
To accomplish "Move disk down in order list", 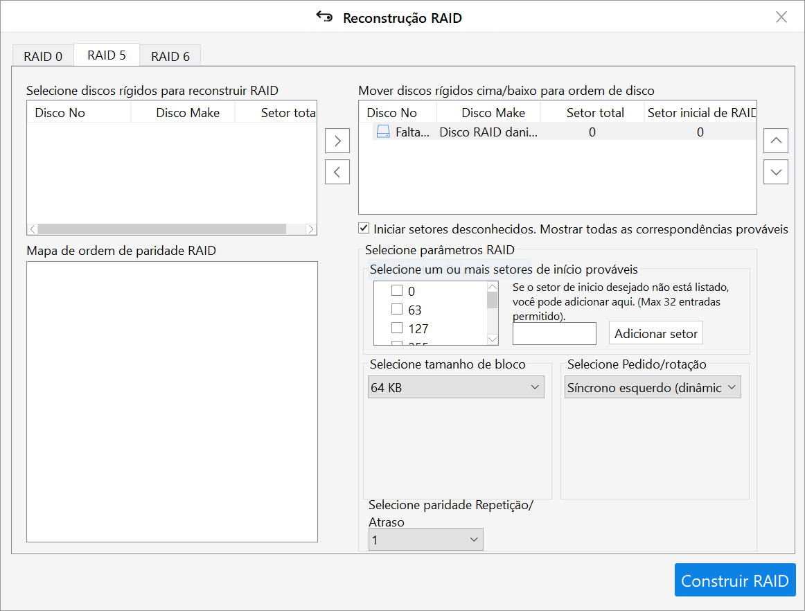I will click(776, 172).
